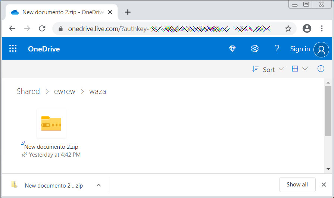Reload the current page
The image size is (334, 198).
coord(42,28)
